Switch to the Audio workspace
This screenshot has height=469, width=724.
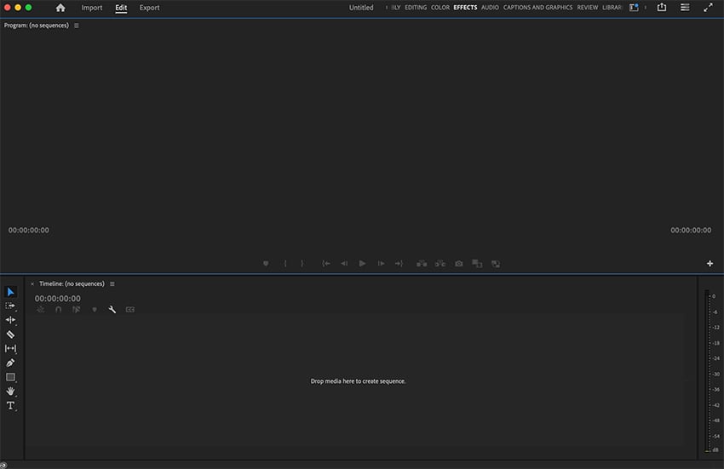pos(490,8)
